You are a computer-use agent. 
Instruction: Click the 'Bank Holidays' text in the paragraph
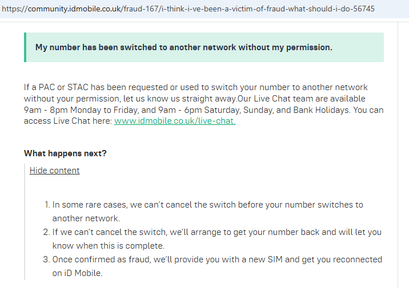pos(321,110)
